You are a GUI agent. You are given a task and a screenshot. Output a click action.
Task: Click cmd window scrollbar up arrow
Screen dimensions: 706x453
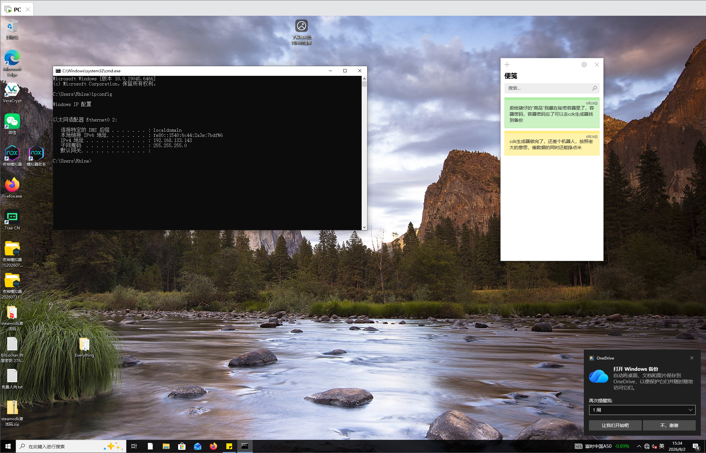364,78
